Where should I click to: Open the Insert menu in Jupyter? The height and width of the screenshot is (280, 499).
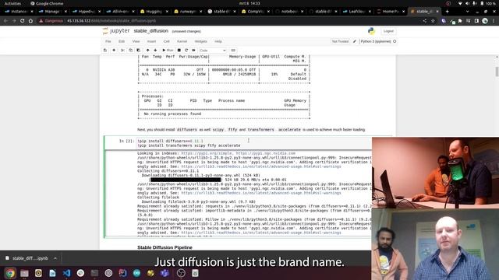coord(151,41)
